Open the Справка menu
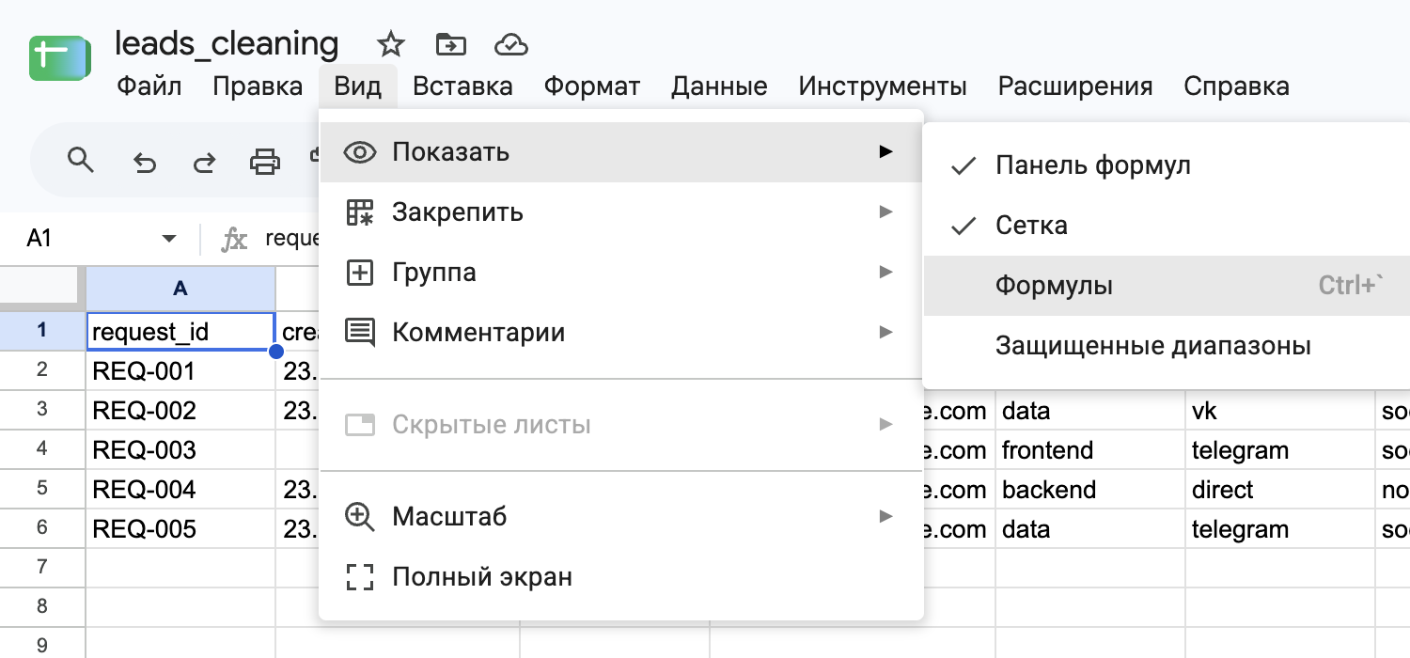 point(1236,86)
